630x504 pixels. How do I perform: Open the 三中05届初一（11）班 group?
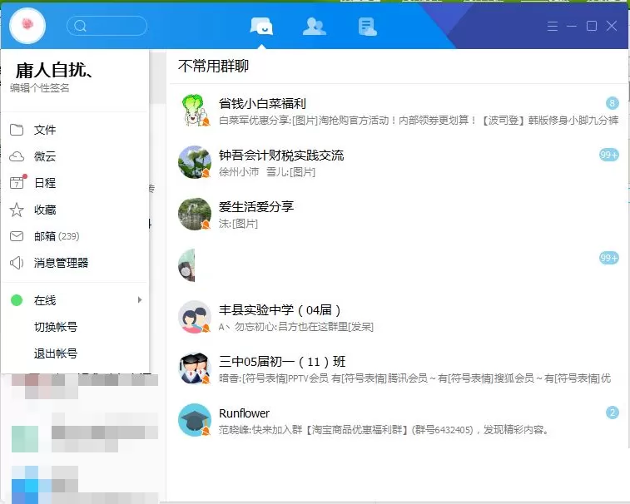pyautogui.click(x=399, y=368)
